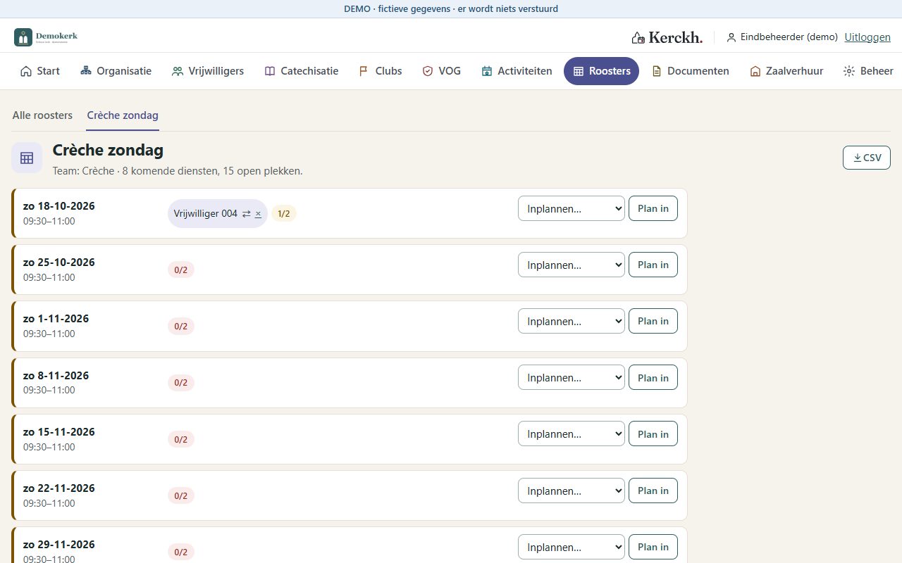
Task: Remove Vrijwilliger 004 with the x icon
Action: coord(258,214)
